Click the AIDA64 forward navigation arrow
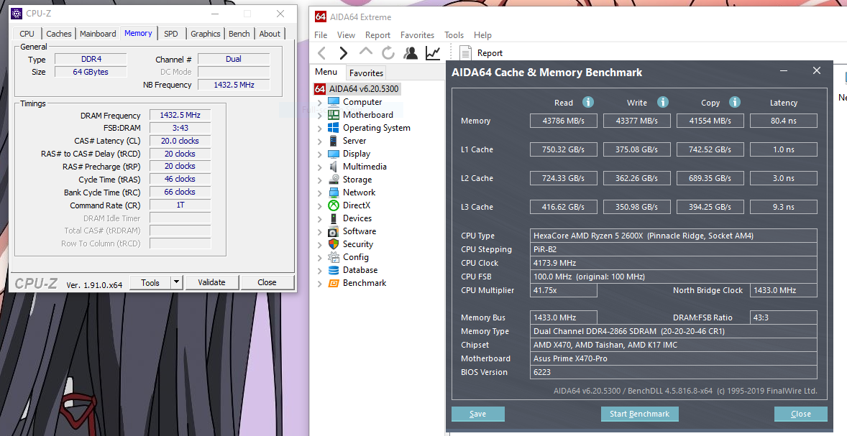The image size is (847, 436). [344, 53]
